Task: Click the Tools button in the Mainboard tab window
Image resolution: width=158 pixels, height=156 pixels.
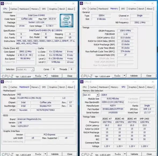Action: pyautogui.click(x=38, y=154)
